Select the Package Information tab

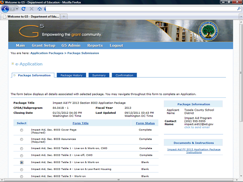pyautogui.click(x=33, y=75)
